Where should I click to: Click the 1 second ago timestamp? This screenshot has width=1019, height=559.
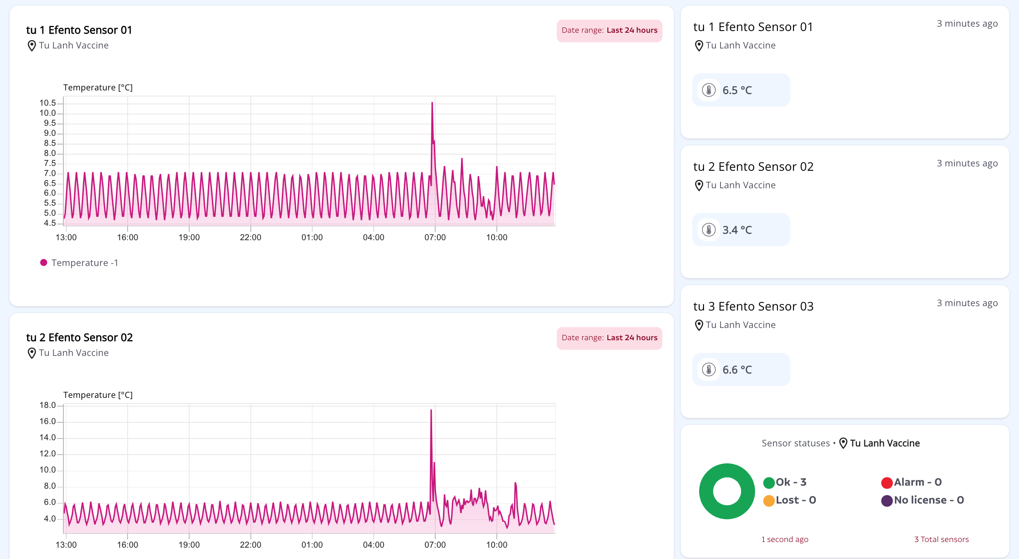pyautogui.click(x=785, y=540)
